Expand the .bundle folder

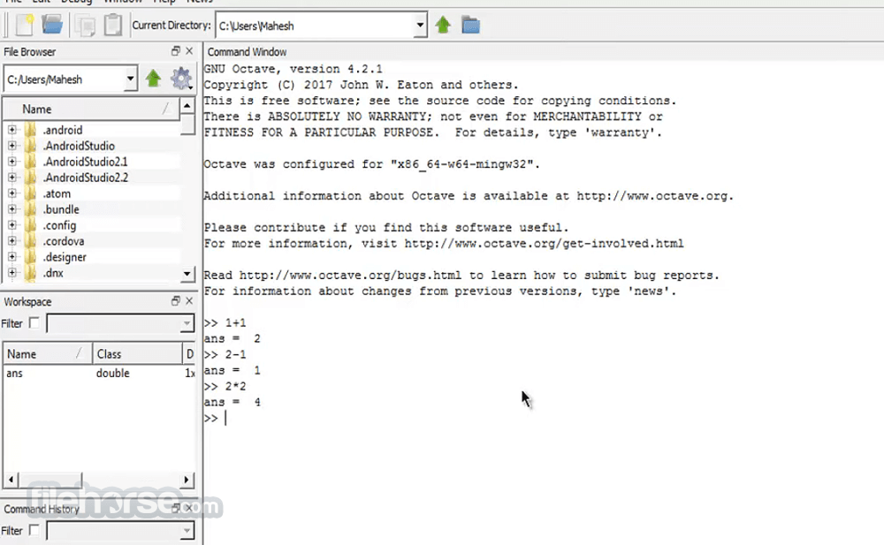coord(11,209)
